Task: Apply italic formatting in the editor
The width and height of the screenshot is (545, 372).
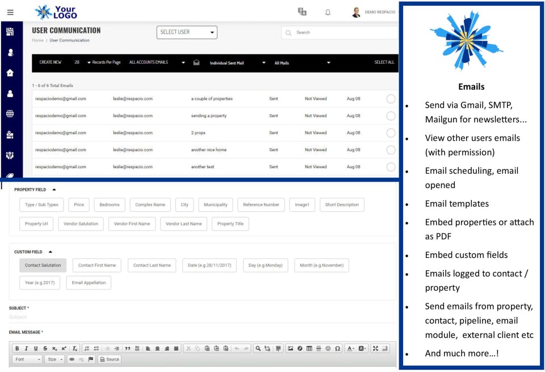Action: pos(26,348)
